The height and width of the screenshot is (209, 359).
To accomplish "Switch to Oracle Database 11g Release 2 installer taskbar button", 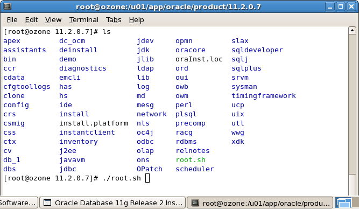I will [112, 203].
